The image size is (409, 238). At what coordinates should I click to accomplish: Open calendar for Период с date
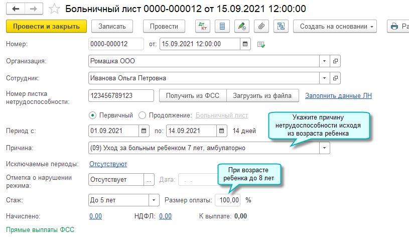coord(144,131)
